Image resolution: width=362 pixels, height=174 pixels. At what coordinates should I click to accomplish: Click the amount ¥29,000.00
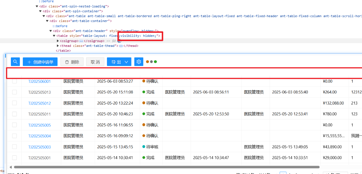pyautogui.click(x=332, y=158)
